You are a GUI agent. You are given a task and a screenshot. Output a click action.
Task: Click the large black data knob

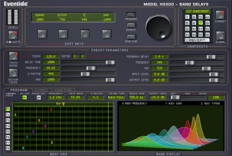click(158, 27)
